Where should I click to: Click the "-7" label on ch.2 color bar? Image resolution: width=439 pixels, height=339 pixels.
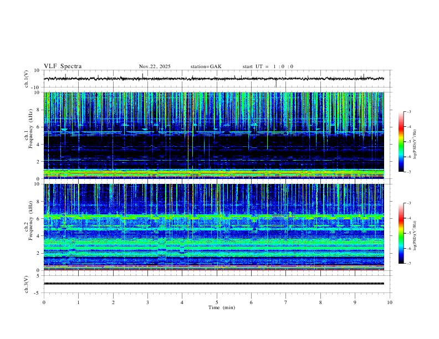[x=409, y=264]
